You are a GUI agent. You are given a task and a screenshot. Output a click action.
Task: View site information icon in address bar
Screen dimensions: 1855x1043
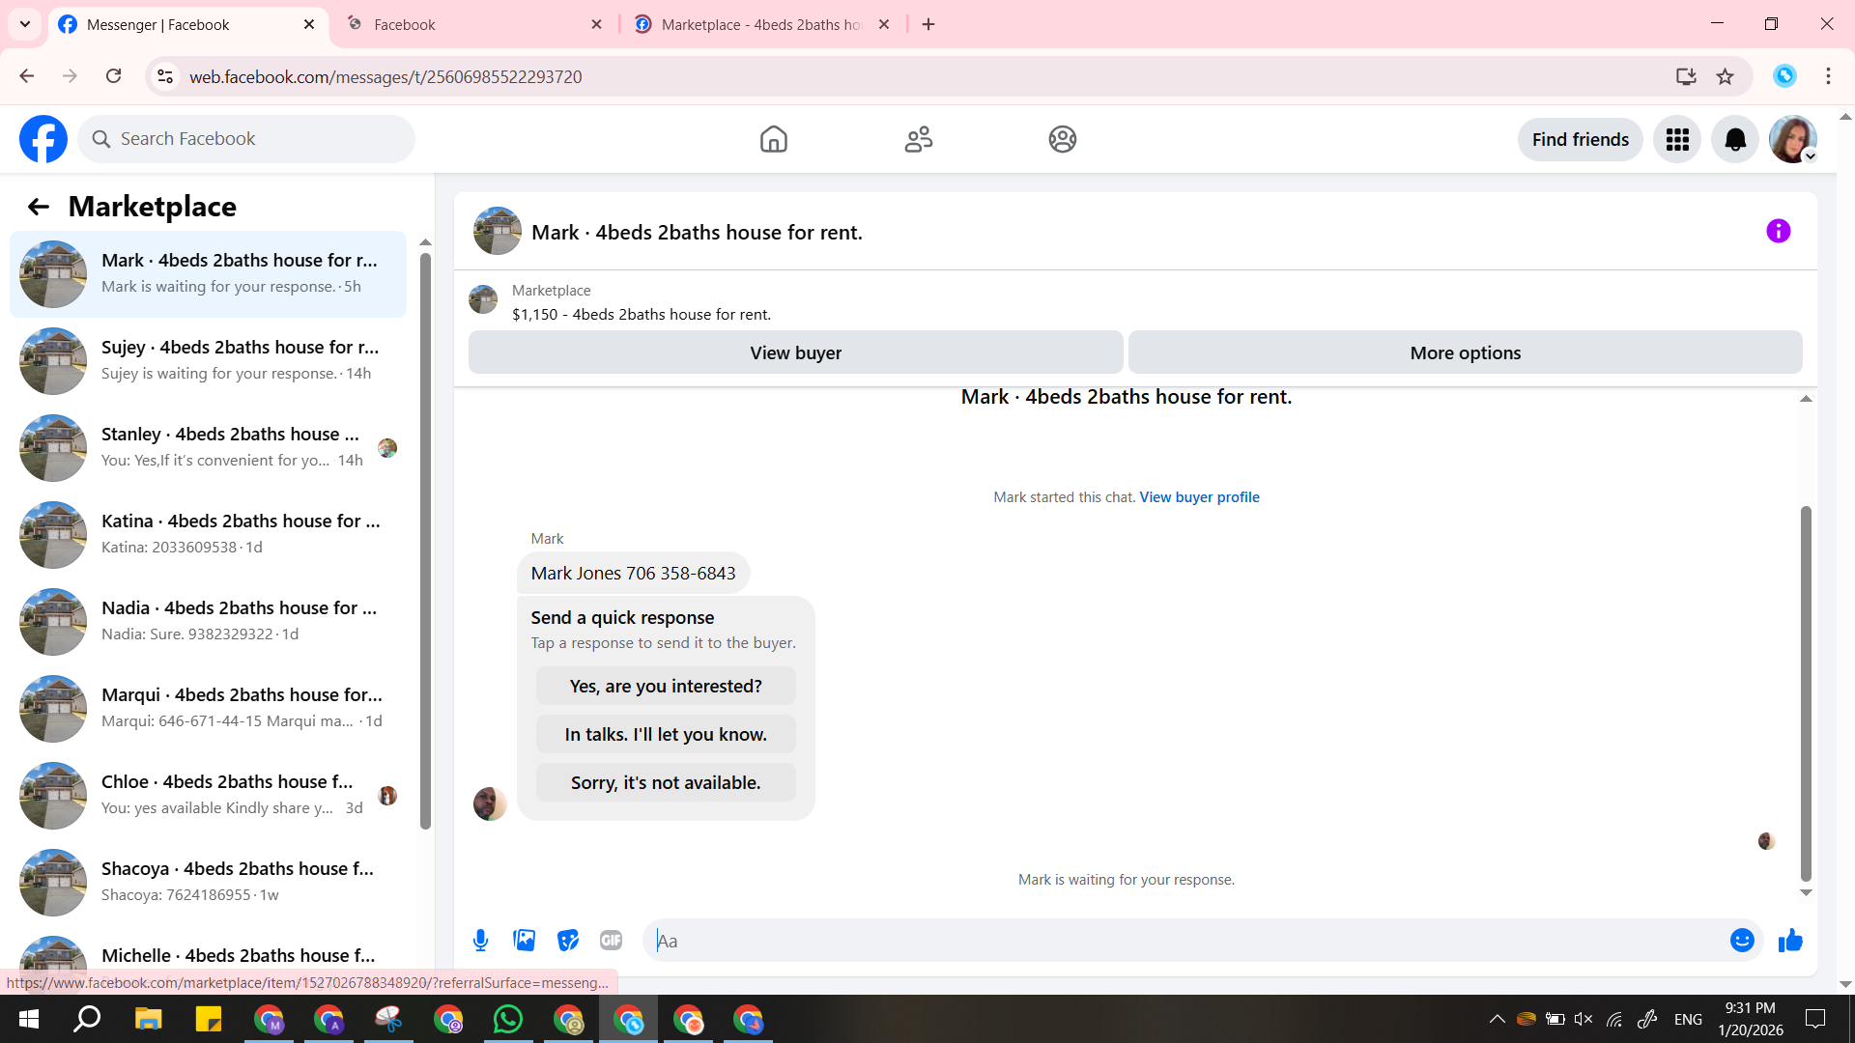165,76
